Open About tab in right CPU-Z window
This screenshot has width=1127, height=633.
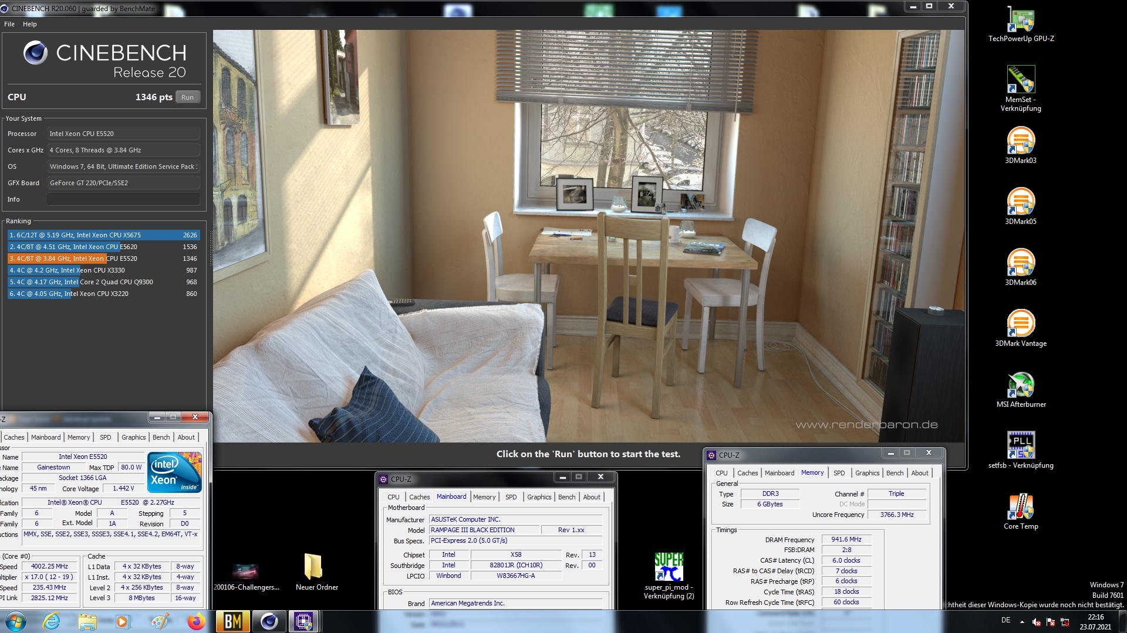point(920,473)
